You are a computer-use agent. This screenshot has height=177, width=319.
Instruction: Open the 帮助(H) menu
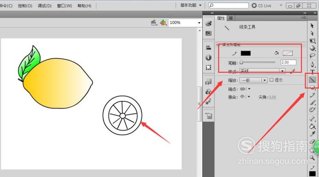(x=84, y=6)
